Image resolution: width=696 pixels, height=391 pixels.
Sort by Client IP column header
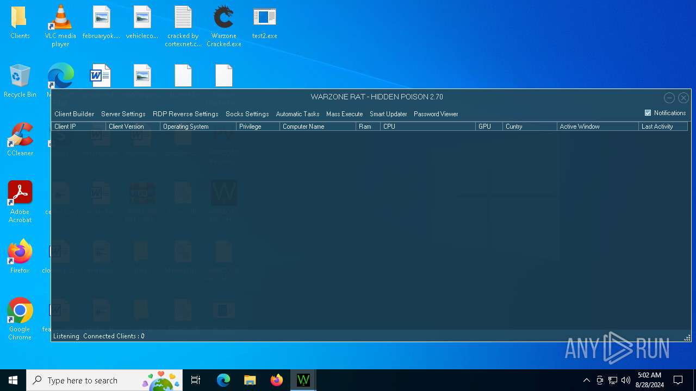click(x=79, y=127)
